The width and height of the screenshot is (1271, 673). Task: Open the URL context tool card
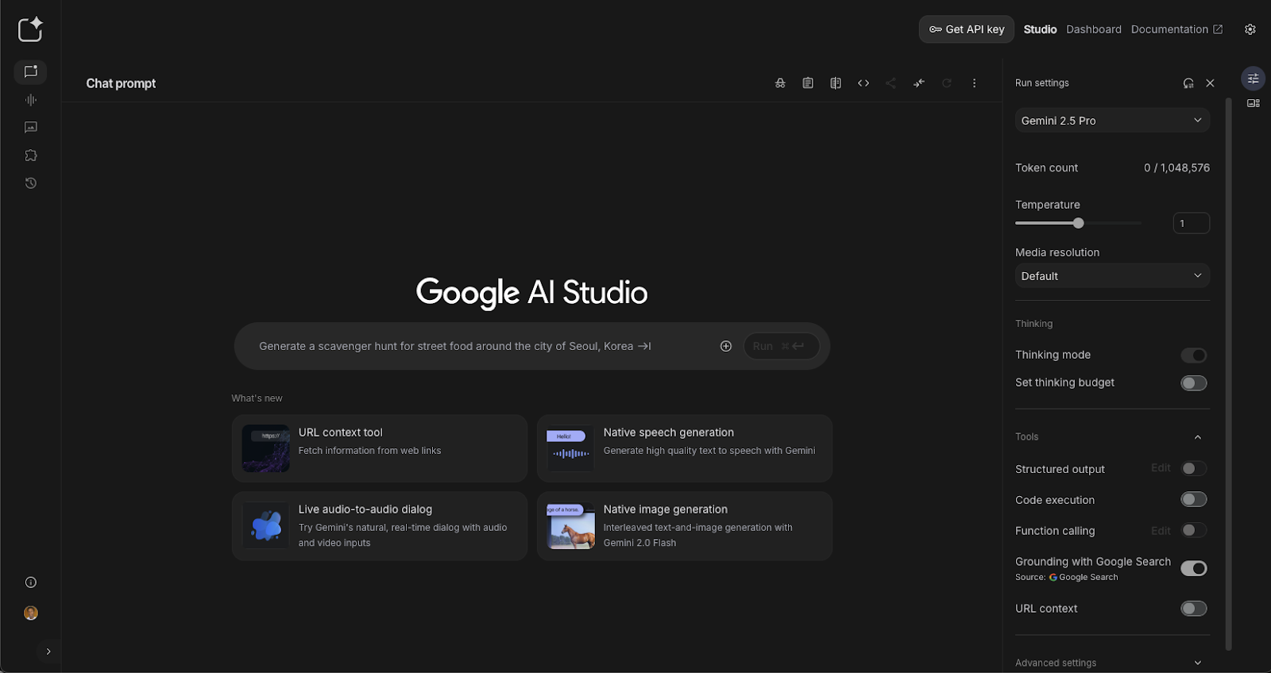tap(380, 448)
